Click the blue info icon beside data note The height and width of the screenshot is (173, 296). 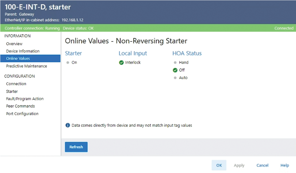pos(68,125)
